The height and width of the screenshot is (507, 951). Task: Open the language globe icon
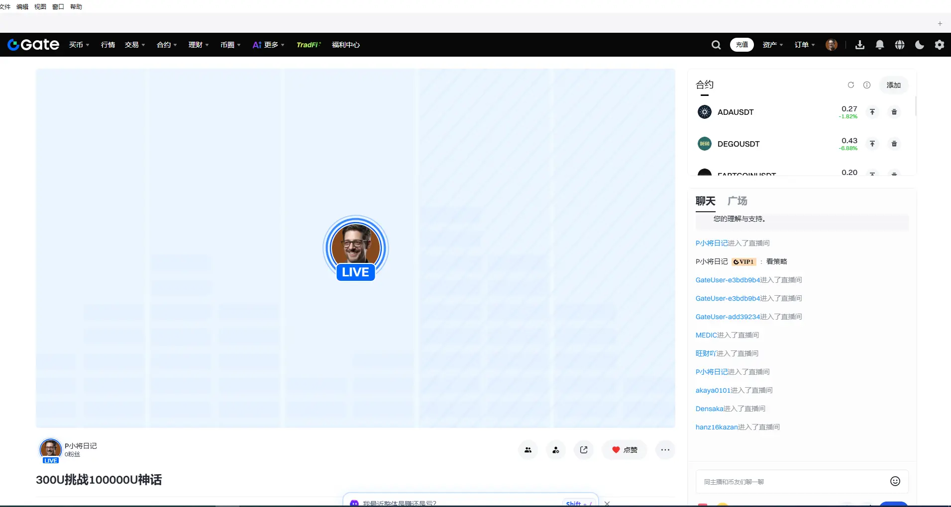click(900, 45)
